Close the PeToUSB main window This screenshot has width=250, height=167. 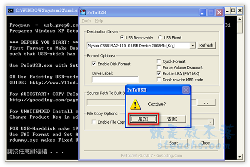point(220,12)
